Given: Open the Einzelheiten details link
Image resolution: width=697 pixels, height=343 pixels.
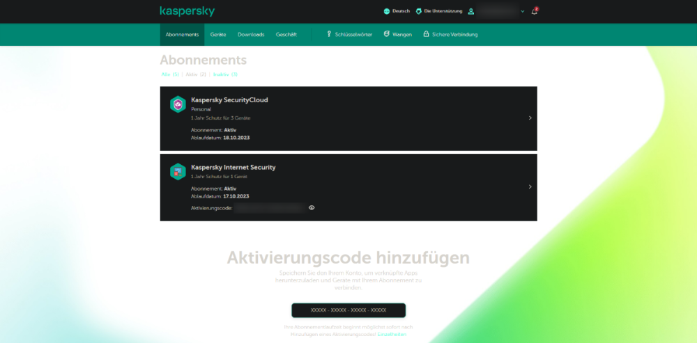Looking at the screenshot, I should pyautogui.click(x=392, y=334).
